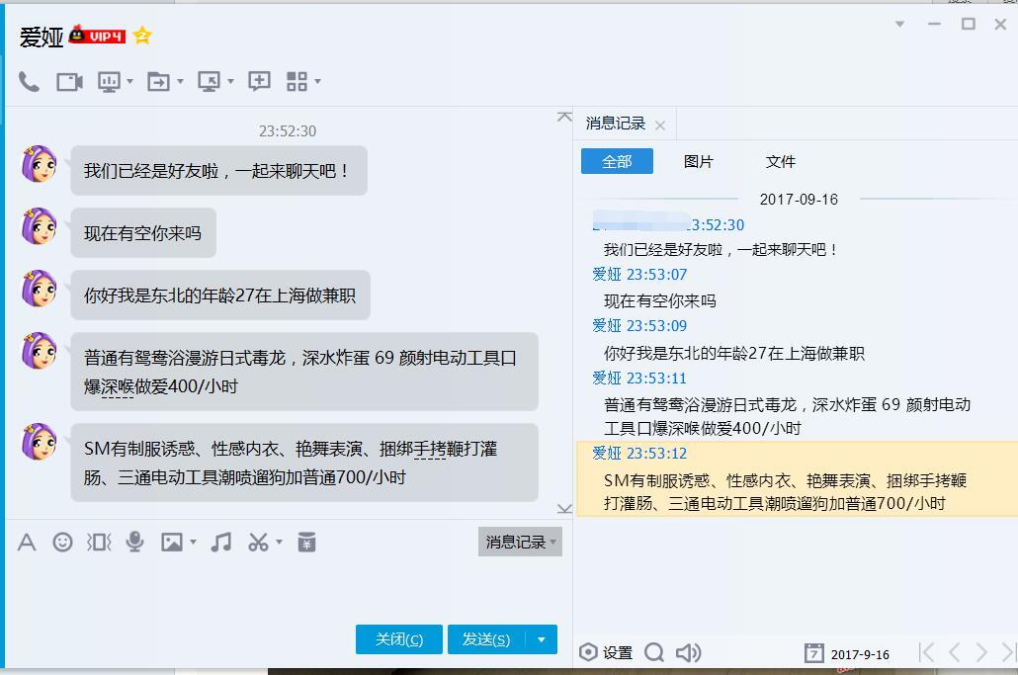Click the record text 现在有空你来吗 in the right panel
Screen dimensions: 1018x675
click(x=660, y=301)
